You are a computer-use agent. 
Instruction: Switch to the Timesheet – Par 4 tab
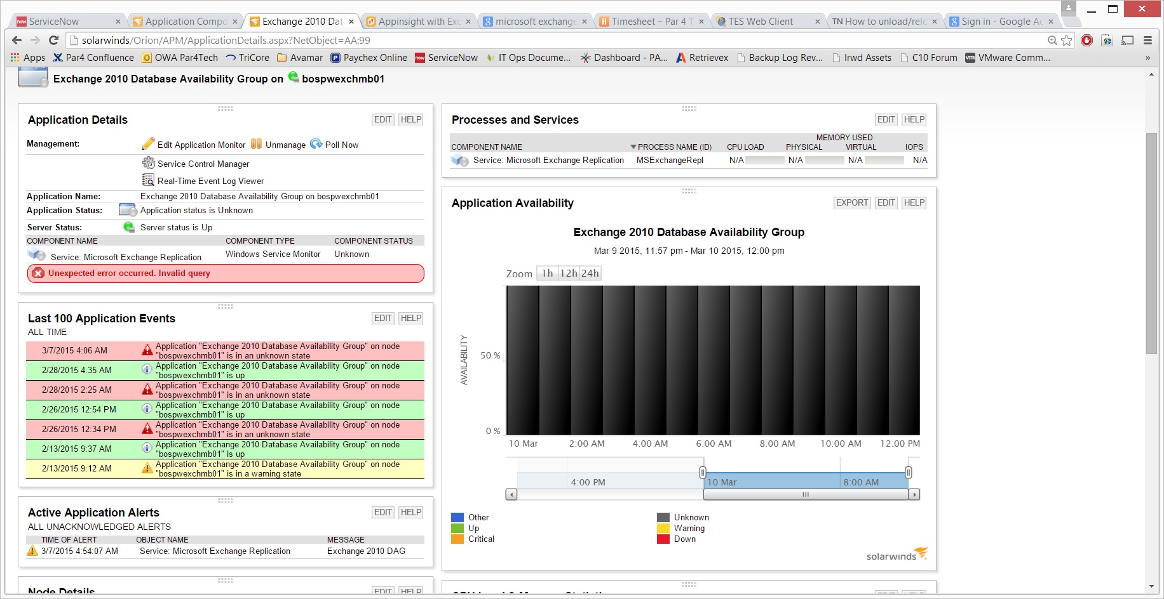coord(651,22)
